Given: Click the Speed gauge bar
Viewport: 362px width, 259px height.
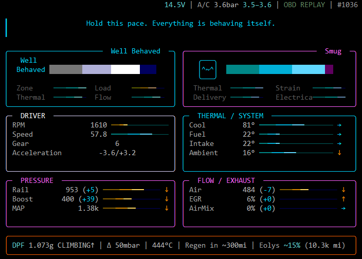Looking at the screenshot, I should [x=140, y=134].
